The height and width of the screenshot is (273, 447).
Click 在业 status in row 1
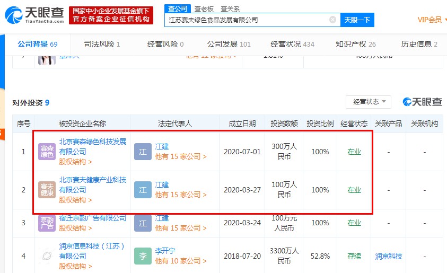354,152
